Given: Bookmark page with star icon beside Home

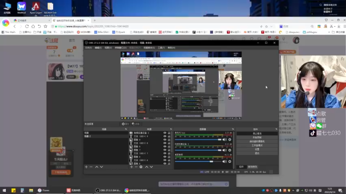Looking at the screenshot, I should 45,26.
